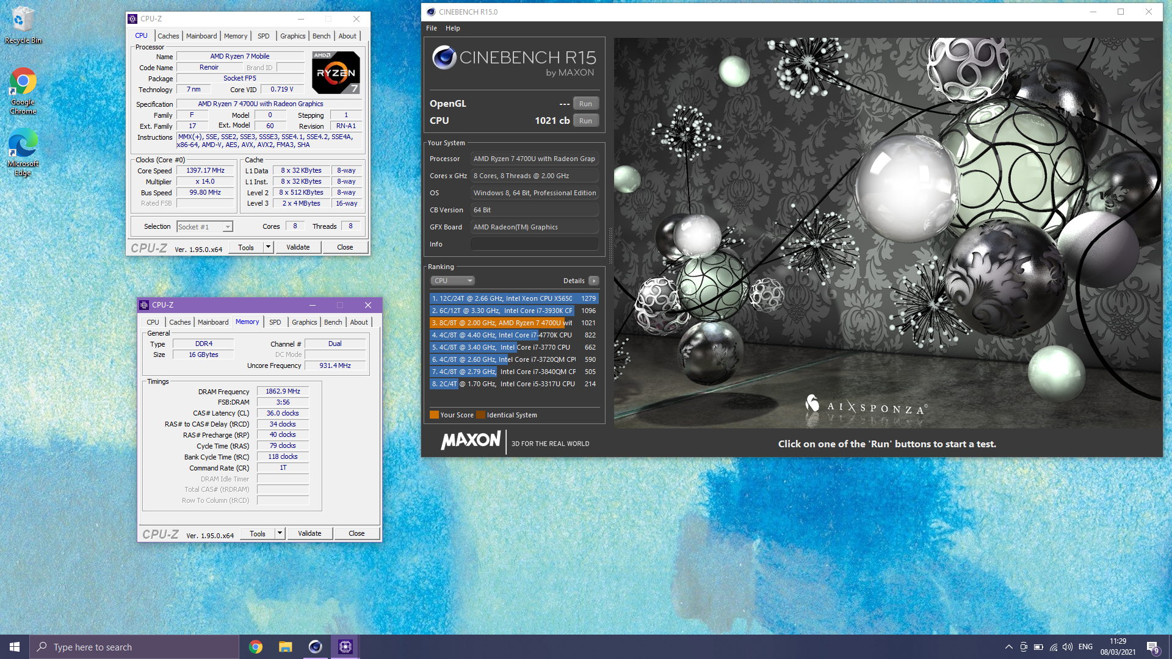Select ranking row Intel Core i5-3317U
Screen dimensions: 1172x659
[x=514, y=384]
